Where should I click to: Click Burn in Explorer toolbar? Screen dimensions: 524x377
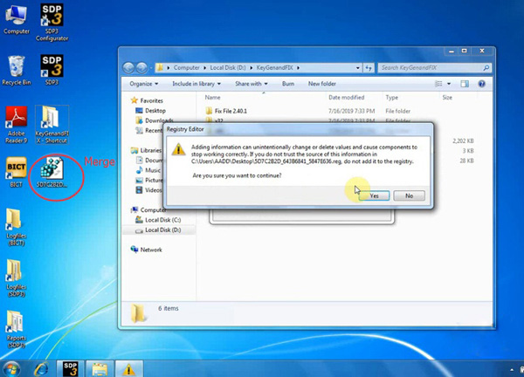coord(288,84)
